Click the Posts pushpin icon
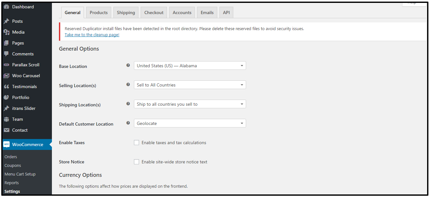The image size is (430, 197). coord(6,21)
